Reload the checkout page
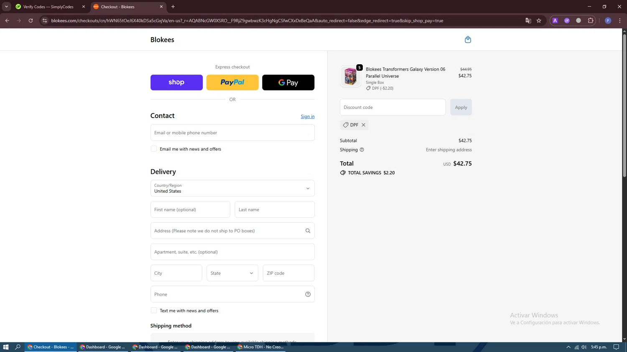 pos(31,20)
